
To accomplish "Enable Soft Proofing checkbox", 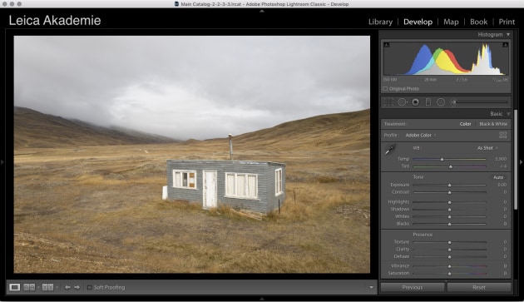I will (x=89, y=287).
